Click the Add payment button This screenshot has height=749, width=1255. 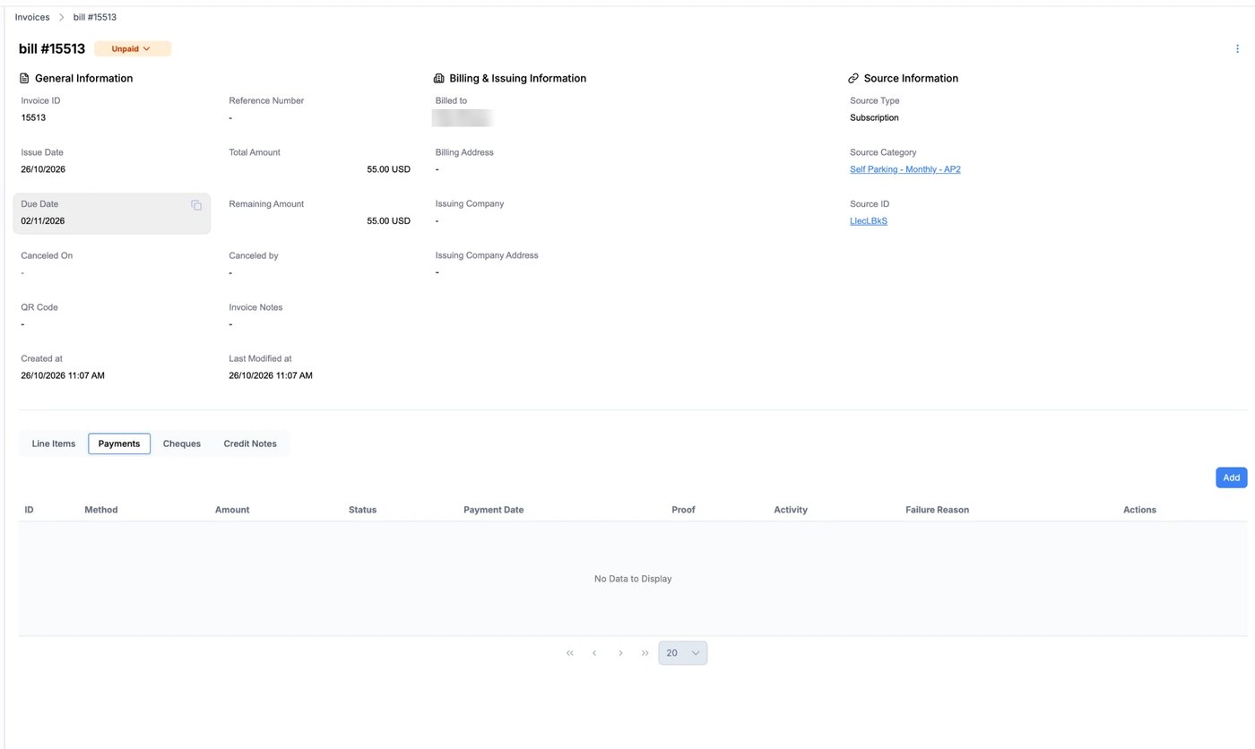(1232, 478)
